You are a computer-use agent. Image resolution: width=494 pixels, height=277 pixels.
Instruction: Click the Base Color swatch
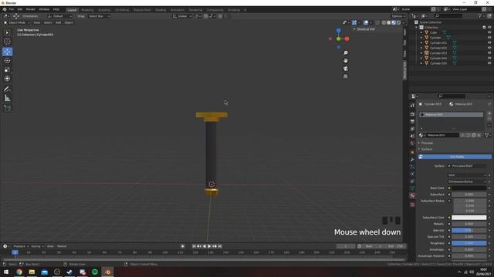coord(469,188)
